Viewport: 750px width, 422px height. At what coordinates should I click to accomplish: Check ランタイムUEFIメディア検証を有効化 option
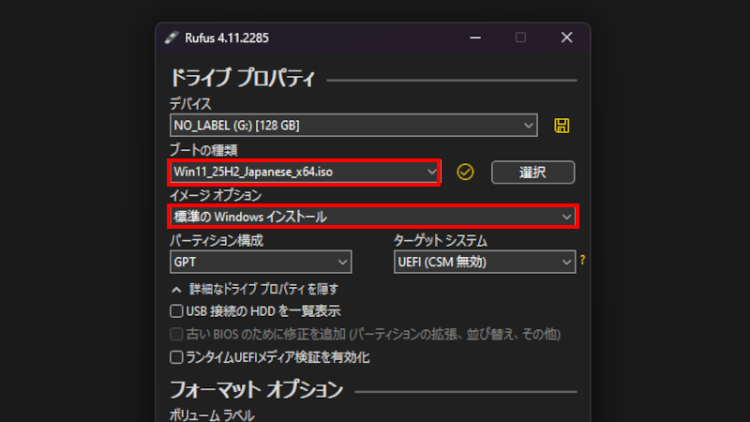click(x=175, y=357)
